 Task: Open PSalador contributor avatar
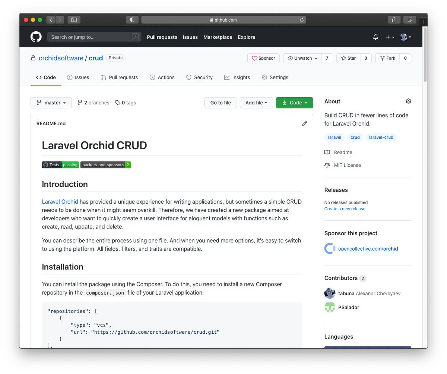pyautogui.click(x=330, y=307)
